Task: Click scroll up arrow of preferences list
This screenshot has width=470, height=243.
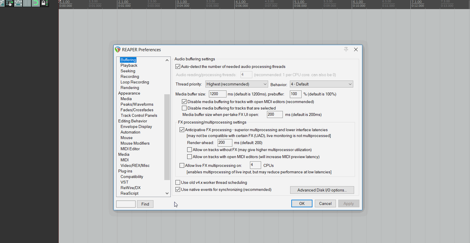Action: 167,60
